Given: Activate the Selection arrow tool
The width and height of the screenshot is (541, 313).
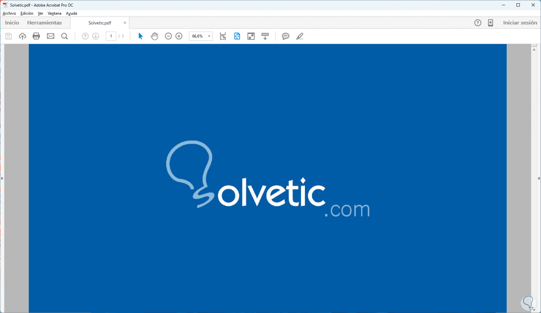Looking at the screenshot, I should (141, 36).
